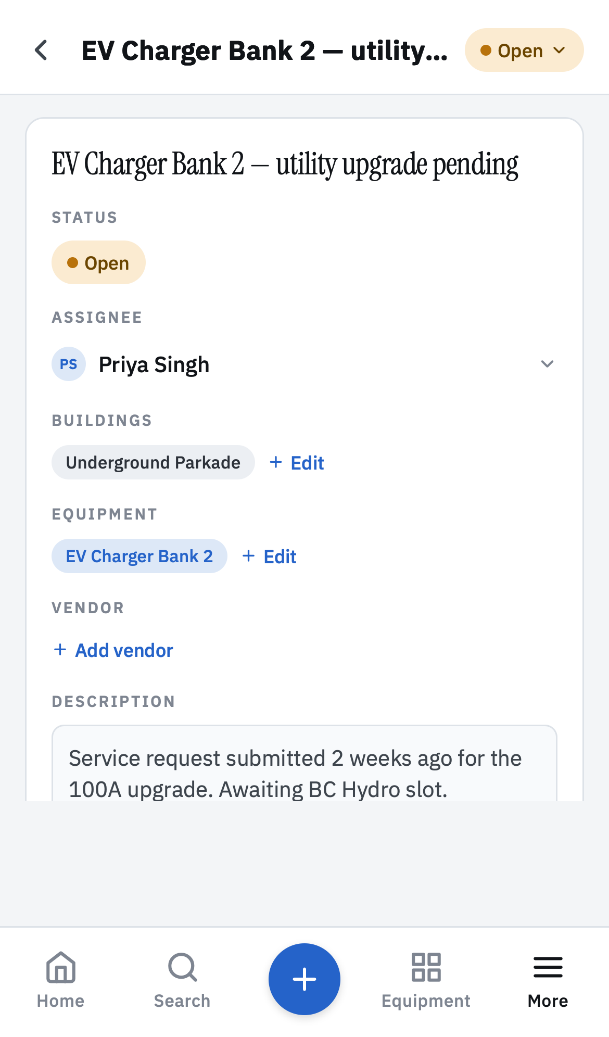
Task: Edit the Equipment list
Action: tap(270, 557)
